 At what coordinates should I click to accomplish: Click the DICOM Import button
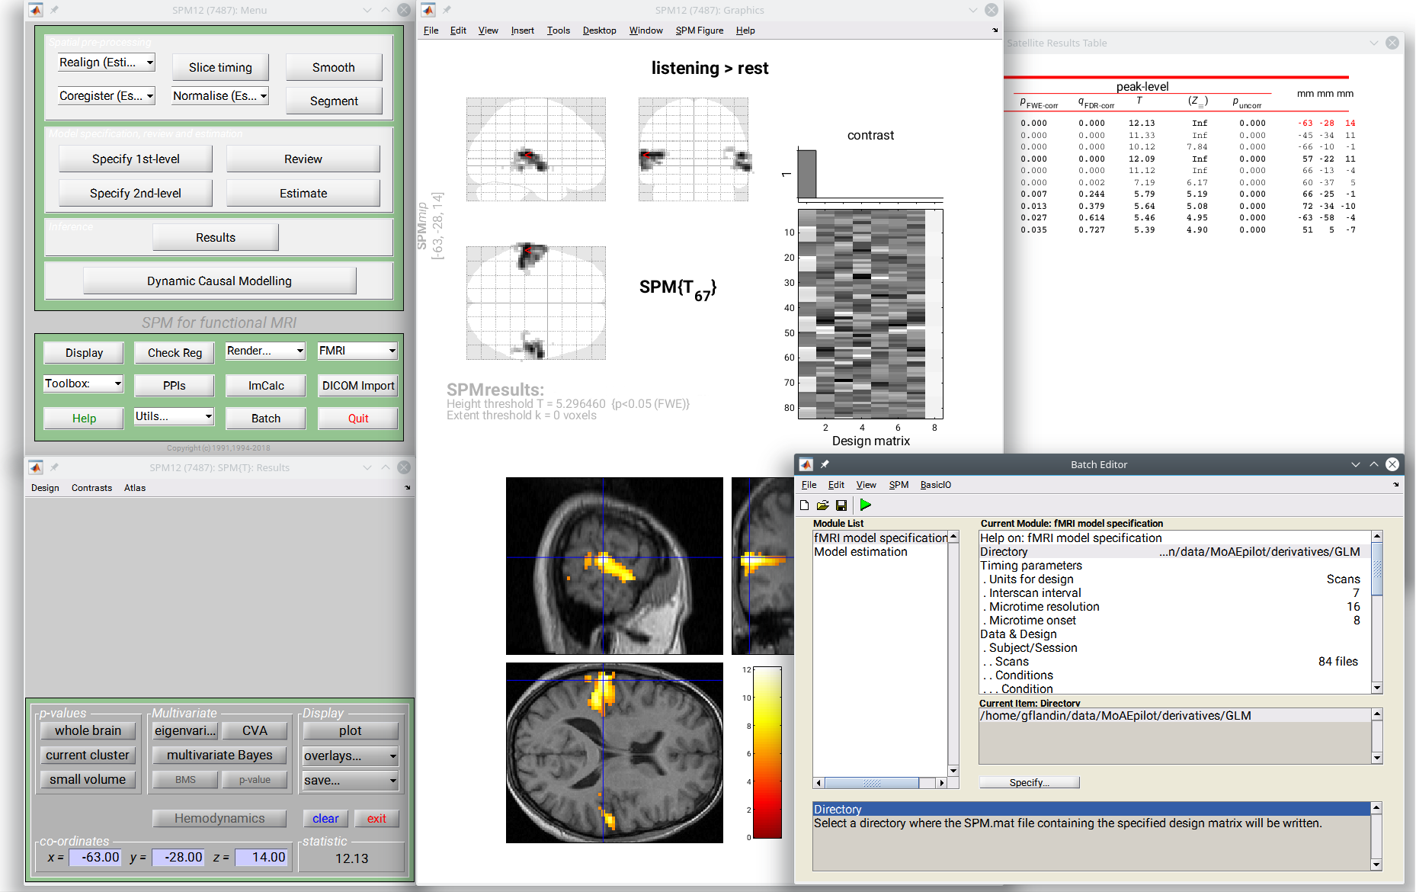point(358,385)
